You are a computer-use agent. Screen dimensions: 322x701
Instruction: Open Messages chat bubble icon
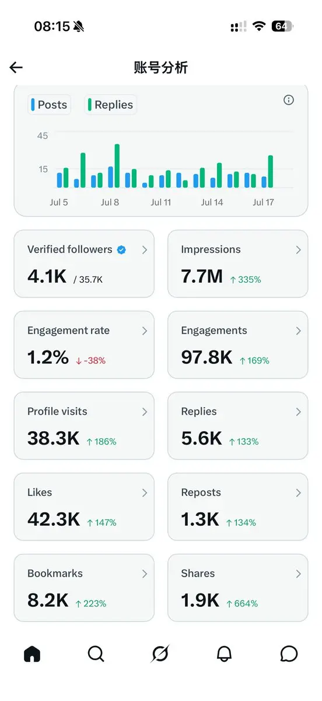(x=289, y=654)
